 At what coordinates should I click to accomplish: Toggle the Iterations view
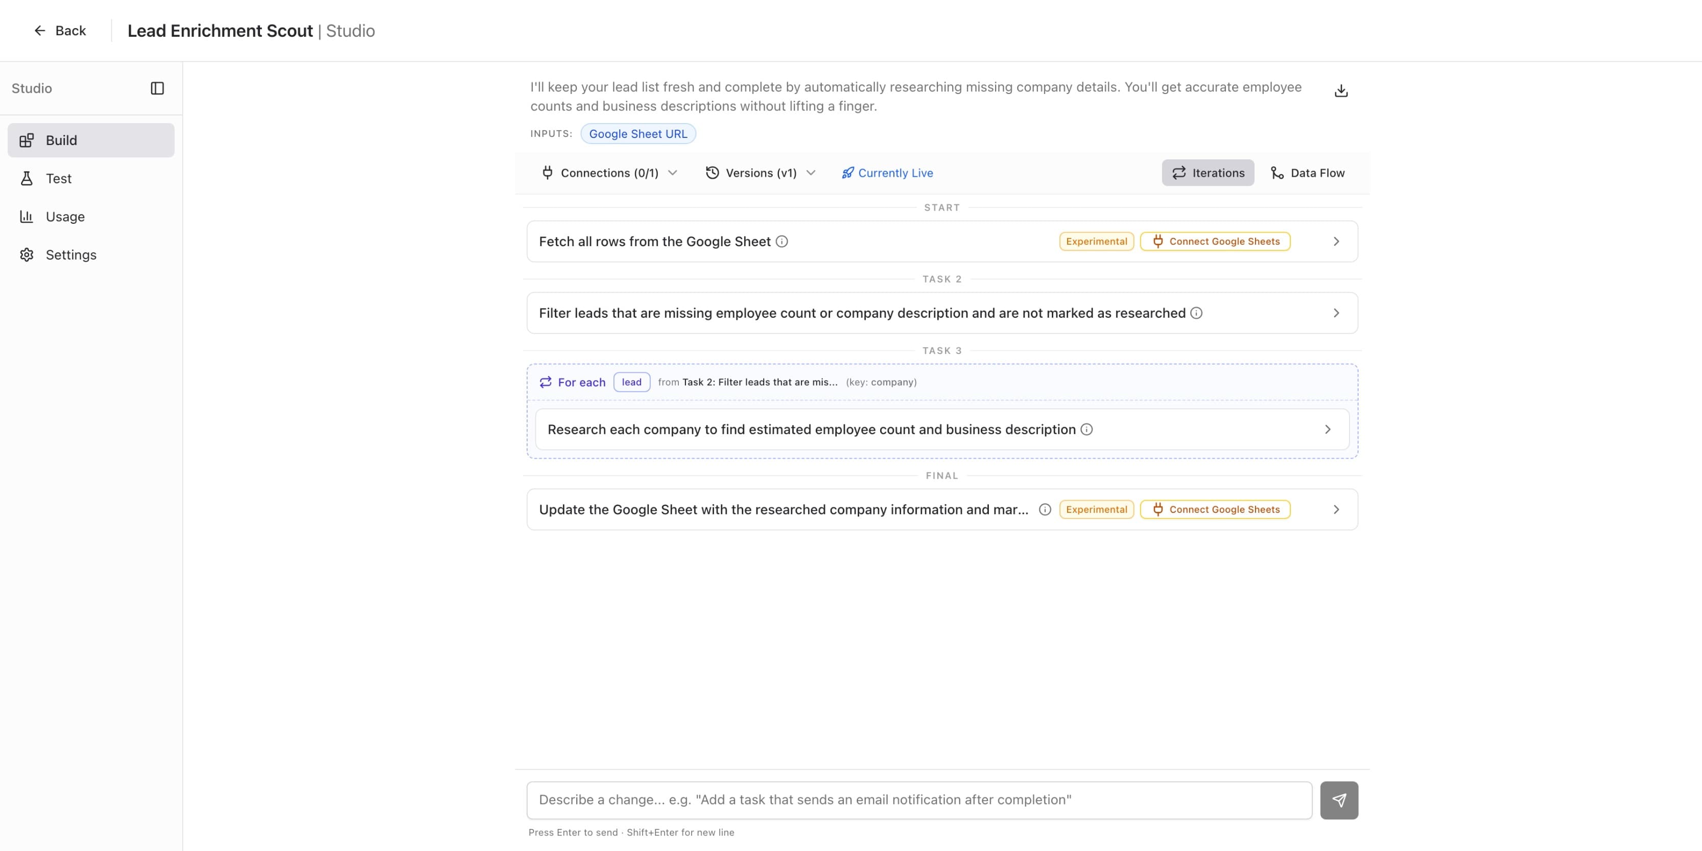click(1208, 173)
